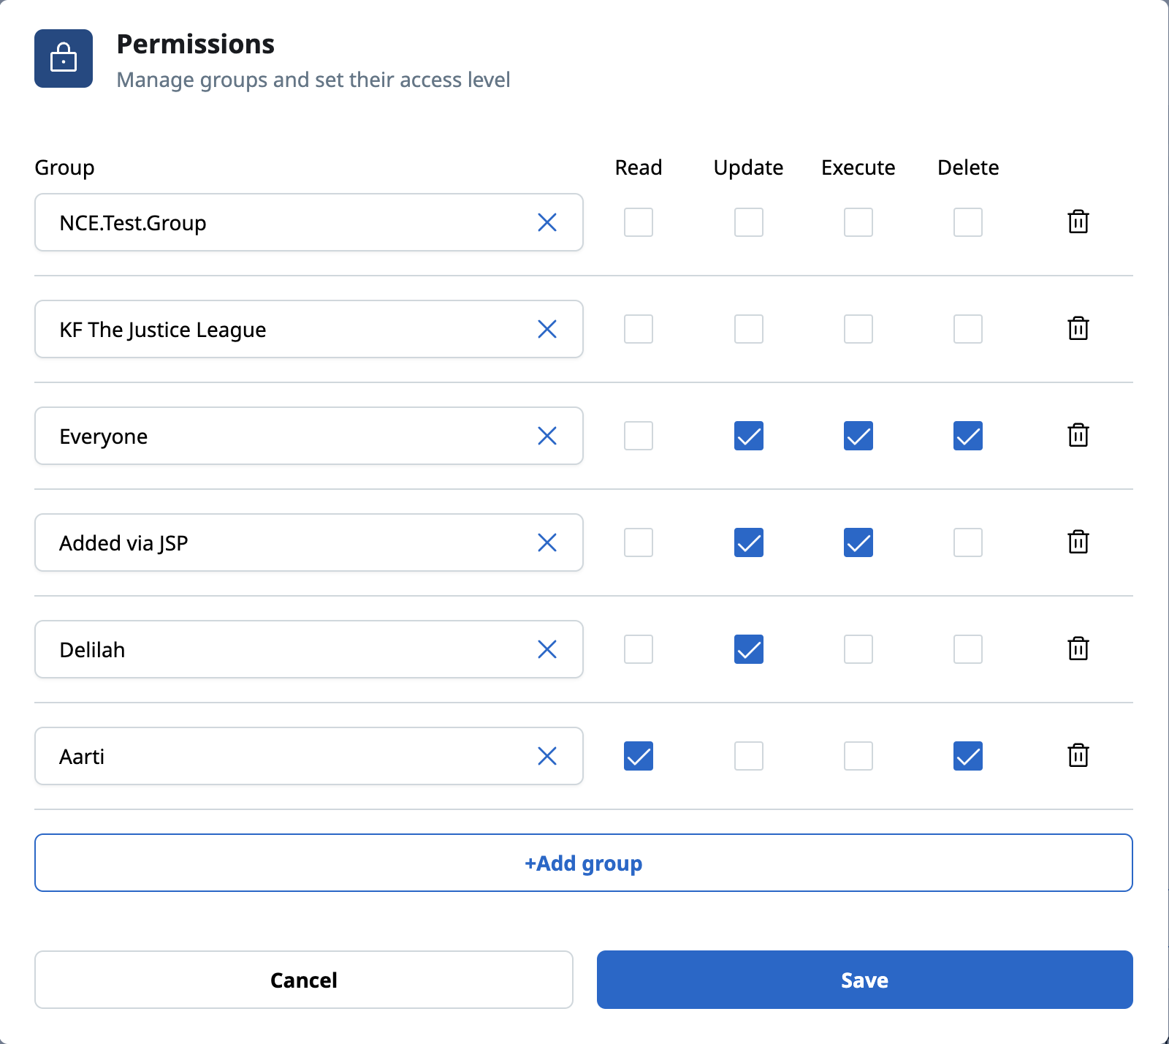1169x1044 pixels.
Task: Enable Update for Aarti
Action: (x=749, y=756)
